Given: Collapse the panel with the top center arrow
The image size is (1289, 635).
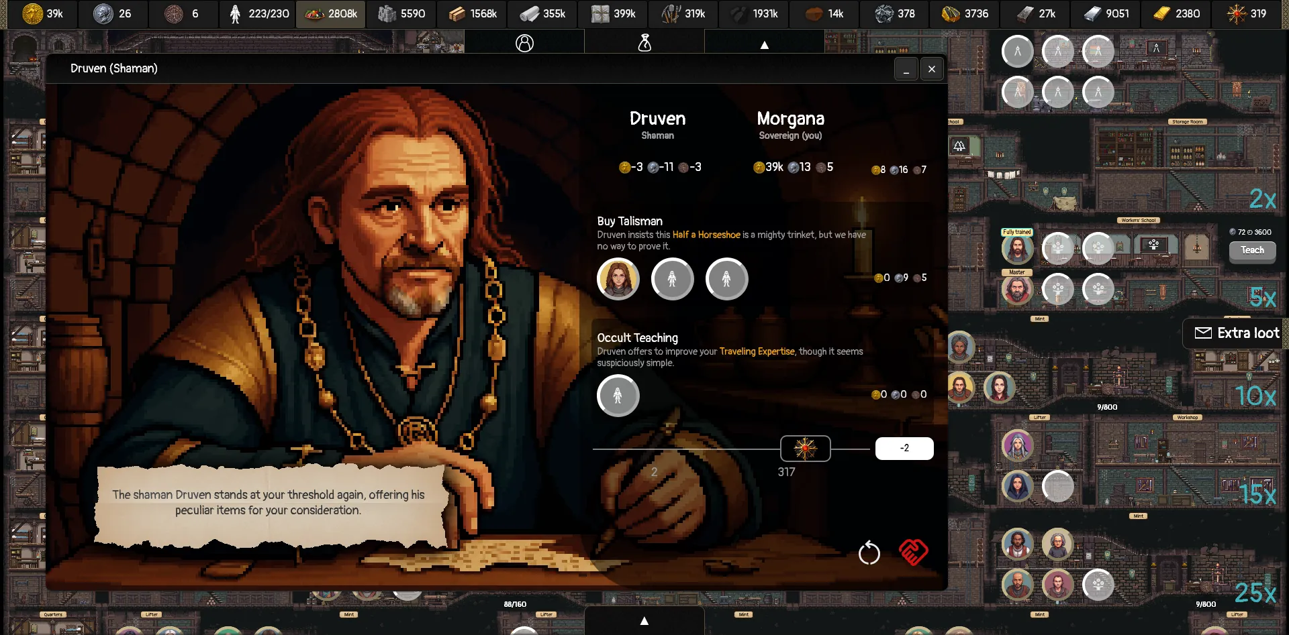Looking at the screenshot, I should coord(764,46).
